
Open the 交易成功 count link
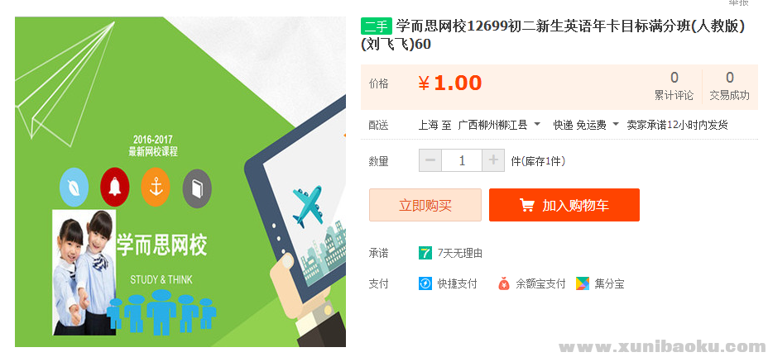(x=730, y=87)
